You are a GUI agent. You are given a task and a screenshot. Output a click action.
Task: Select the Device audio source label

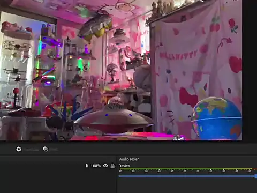pyautogui.click(x=124, y=166)
